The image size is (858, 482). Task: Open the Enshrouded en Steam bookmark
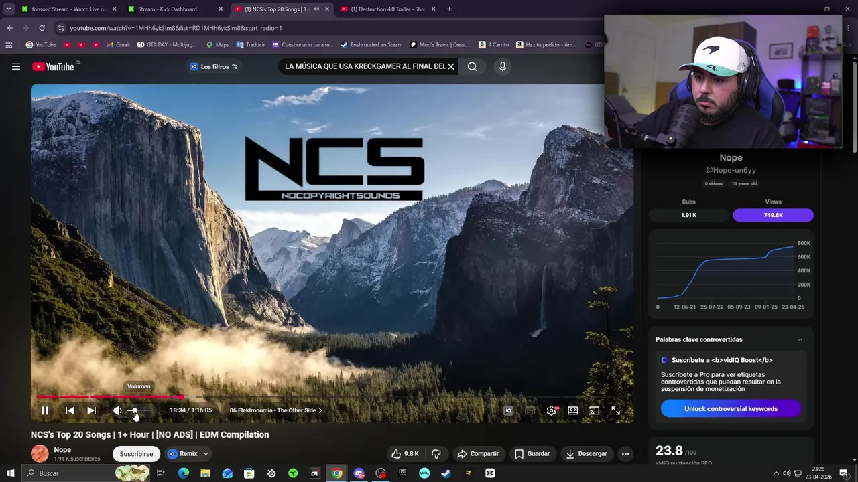(x=371, y=45)
